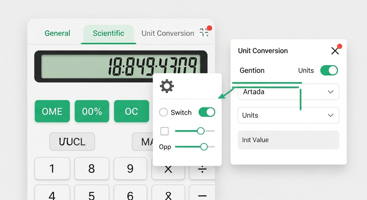The width and height of the screenshot is (367, 200).
Task: Adjust the Opp slider
Action: click(x=195, y=147)
